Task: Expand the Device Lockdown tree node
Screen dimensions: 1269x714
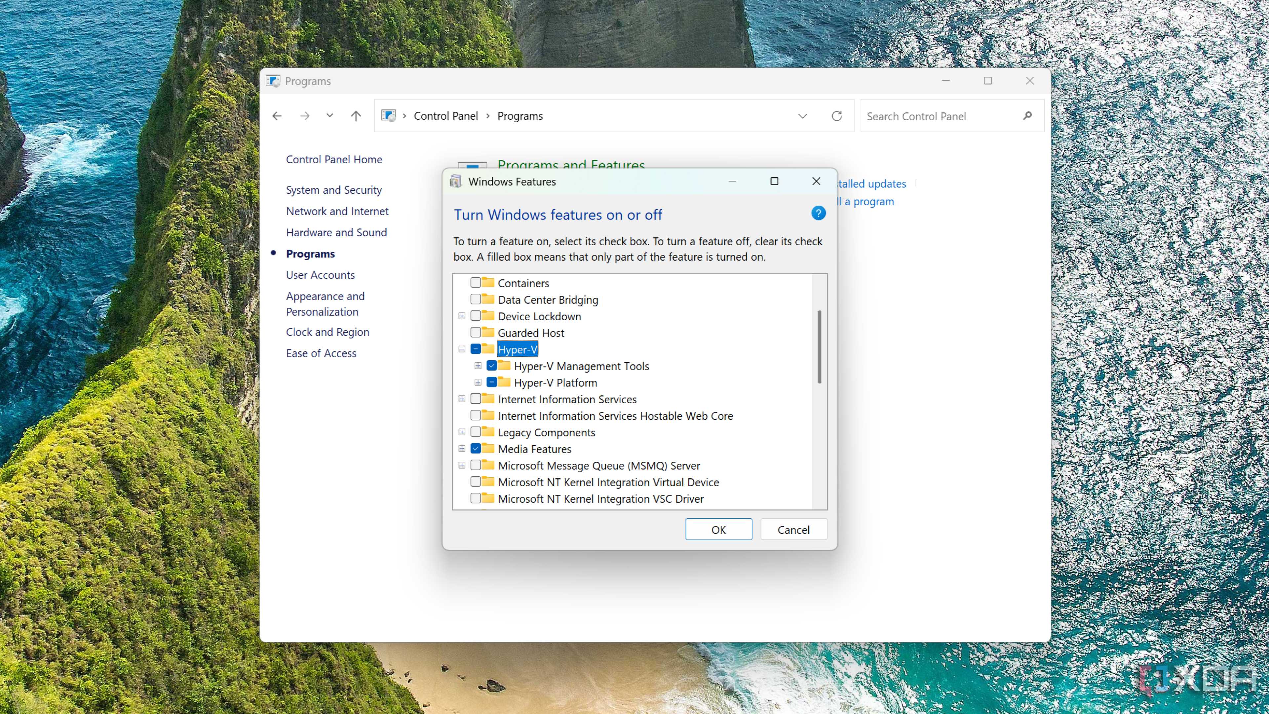Action: (462, 316)
